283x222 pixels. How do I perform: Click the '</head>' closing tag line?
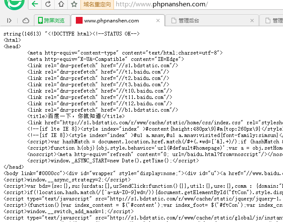tap(14, 167)
